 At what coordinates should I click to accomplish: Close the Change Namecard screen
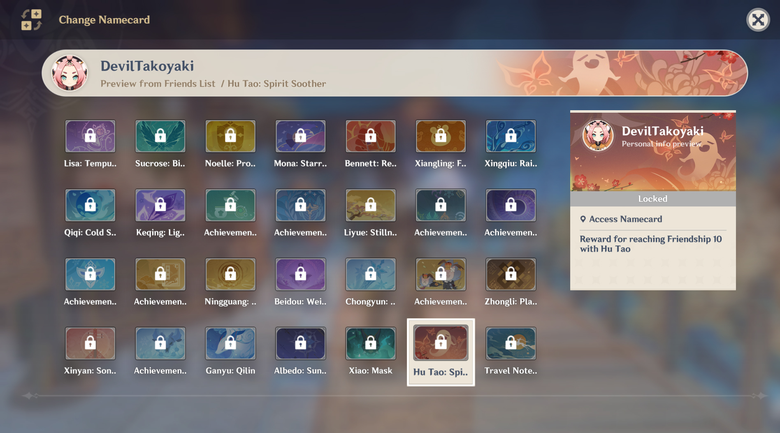[758, 20]
